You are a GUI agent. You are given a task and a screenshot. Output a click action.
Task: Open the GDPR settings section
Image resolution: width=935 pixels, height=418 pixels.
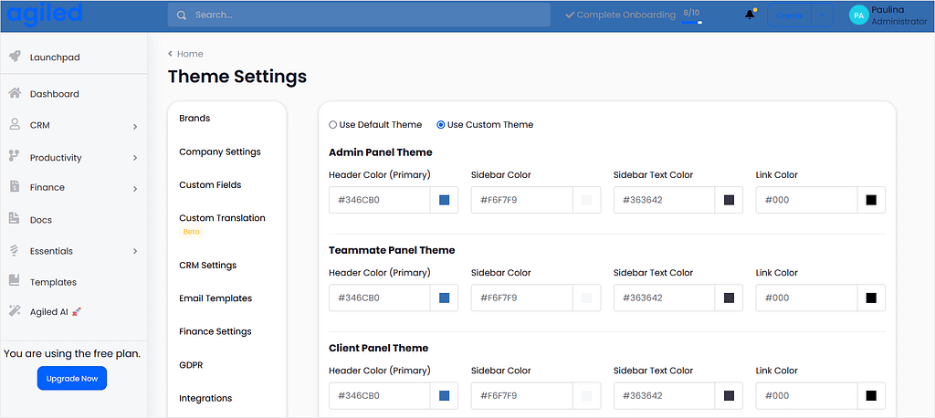coord(191,364)
